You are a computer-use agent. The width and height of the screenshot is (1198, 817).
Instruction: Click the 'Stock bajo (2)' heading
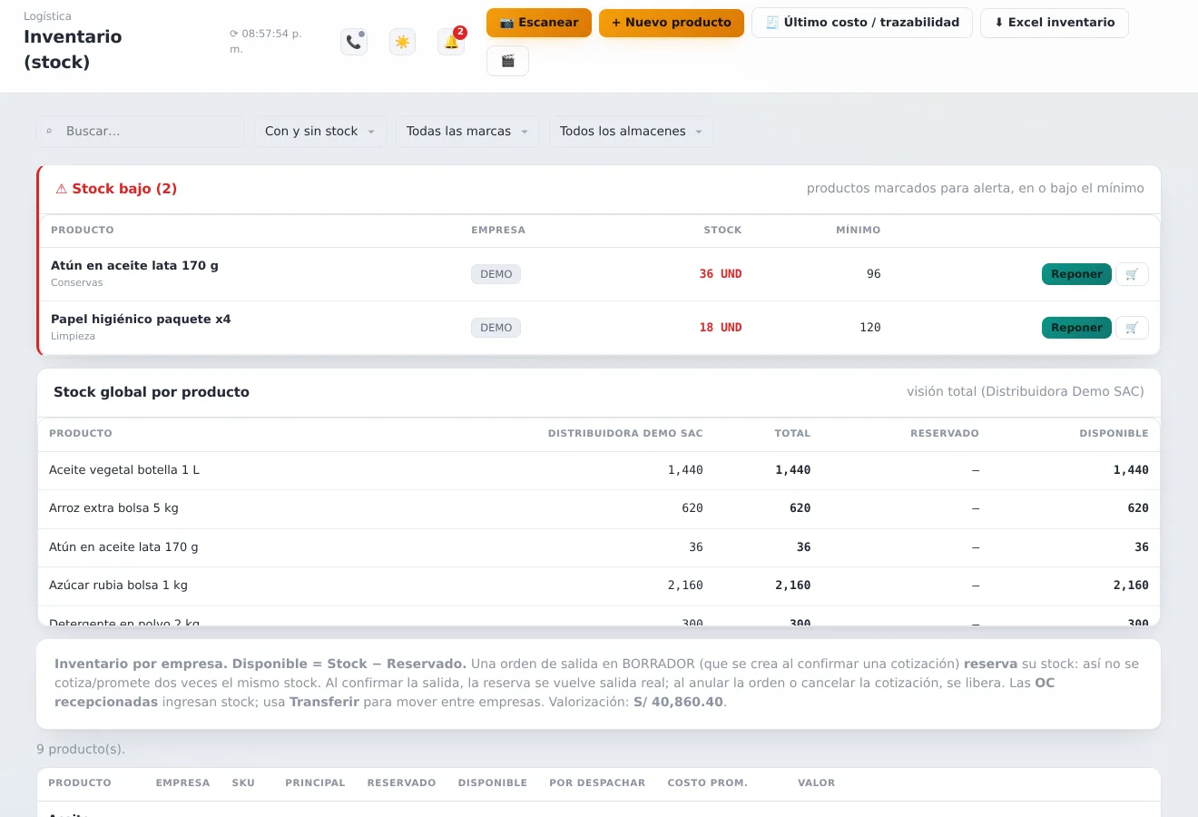[x=116, y=189]
